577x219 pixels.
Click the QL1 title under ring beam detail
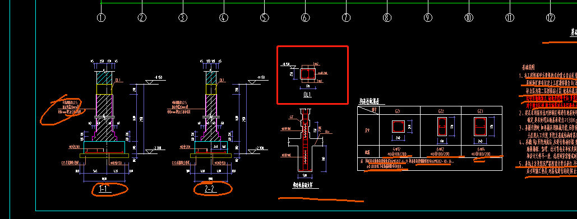tap(308, 95)
